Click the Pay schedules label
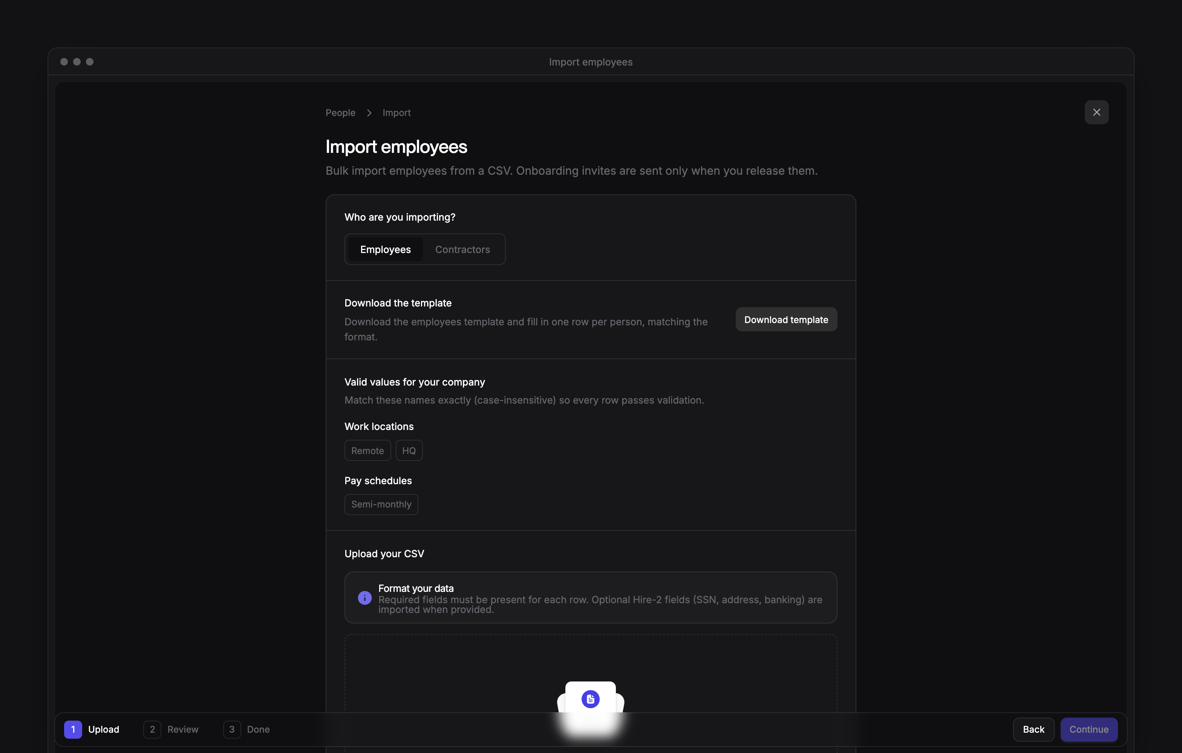 [x=378, y=480]
